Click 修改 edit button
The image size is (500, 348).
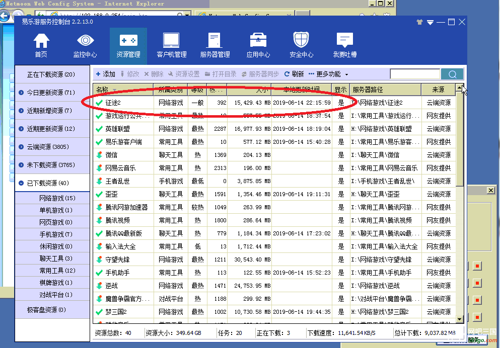(x=130, y=74)
